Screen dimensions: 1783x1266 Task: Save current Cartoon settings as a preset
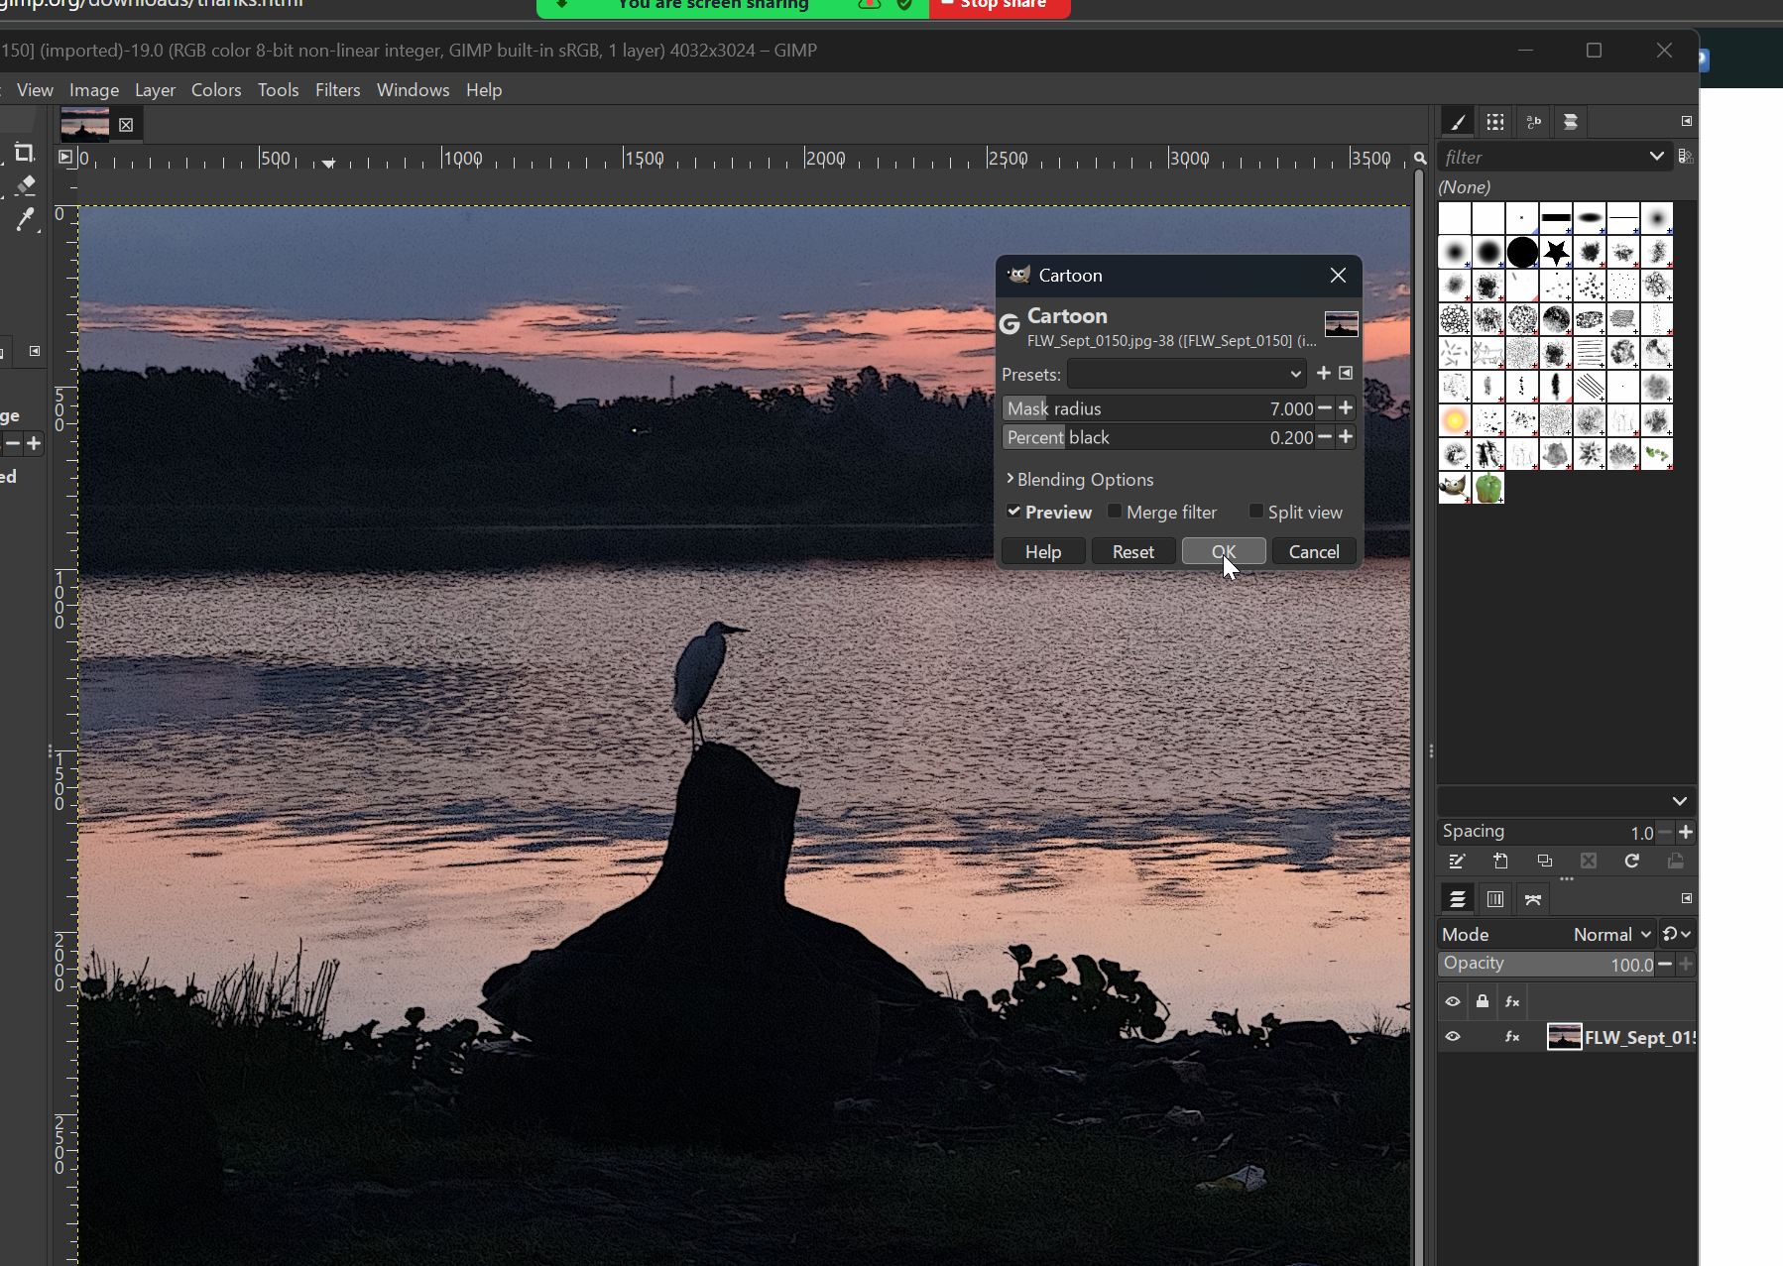tap(1324, 373)
